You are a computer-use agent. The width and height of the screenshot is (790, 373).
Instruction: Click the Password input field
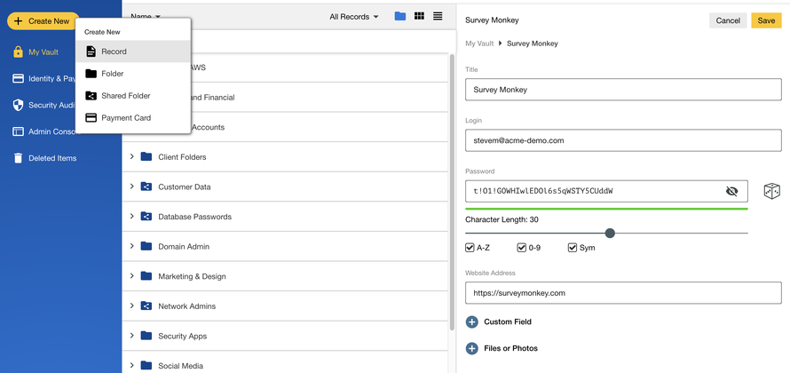click(x=606, y=191)
